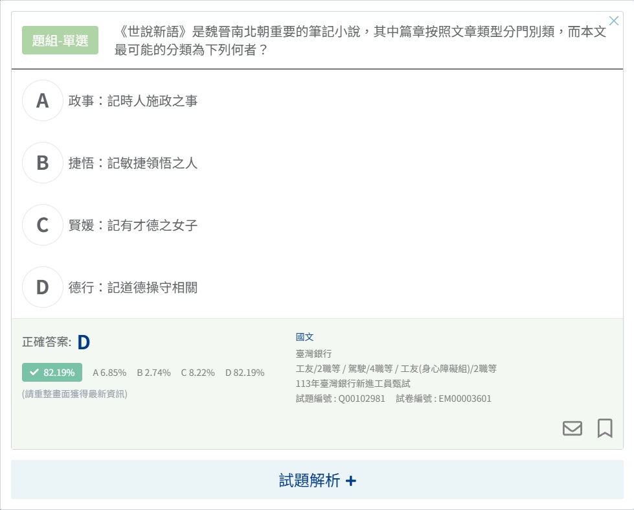Click the 請重整畫面獲得最新資訊 note

74,394
